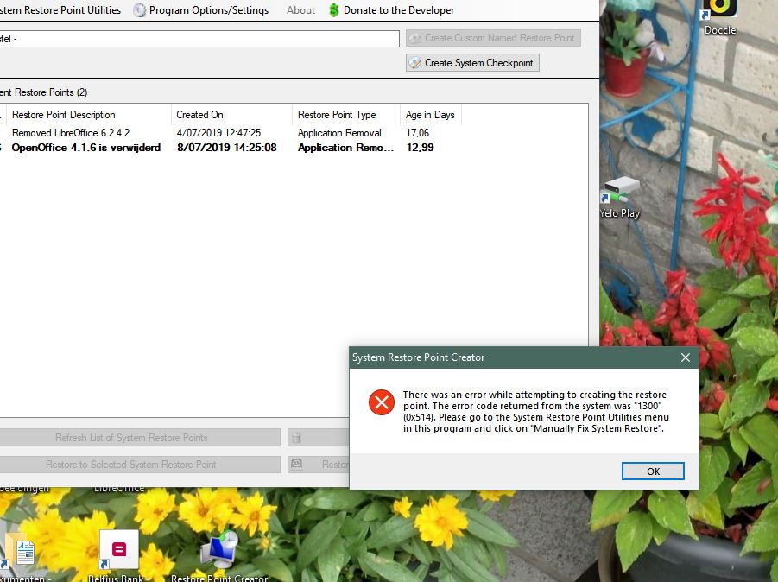Select OpenOffice 4.1.6 is verwijderd row
The width and height of the screenshot is (778, 582).
86,148
